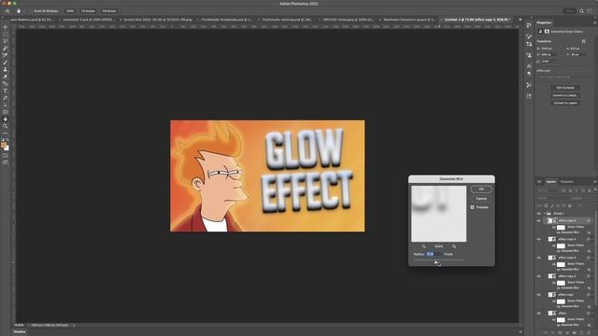Viewport: 598px width, 336px height.
Task: Switch to the Screen Shot 2022 document tab
Action: [x=157, y=20]
